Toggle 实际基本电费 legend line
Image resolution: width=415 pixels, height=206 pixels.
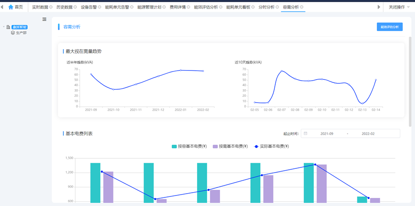click(x=271, y=146)
